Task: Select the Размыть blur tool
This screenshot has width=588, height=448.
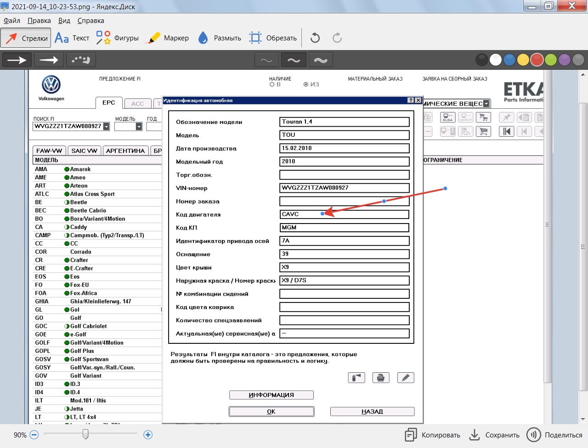Action: (220, 38)
